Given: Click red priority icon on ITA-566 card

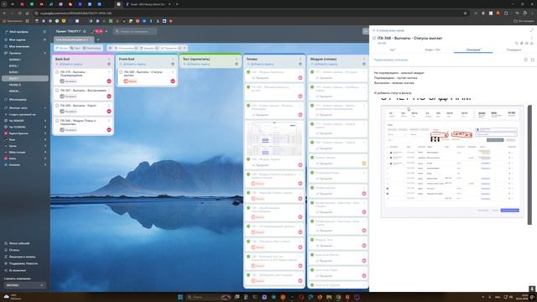Looking at the screenshot, I should pyautogui.click(x=109, y=130).
